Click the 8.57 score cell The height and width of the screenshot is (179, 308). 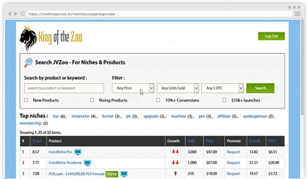pos(36,152)
